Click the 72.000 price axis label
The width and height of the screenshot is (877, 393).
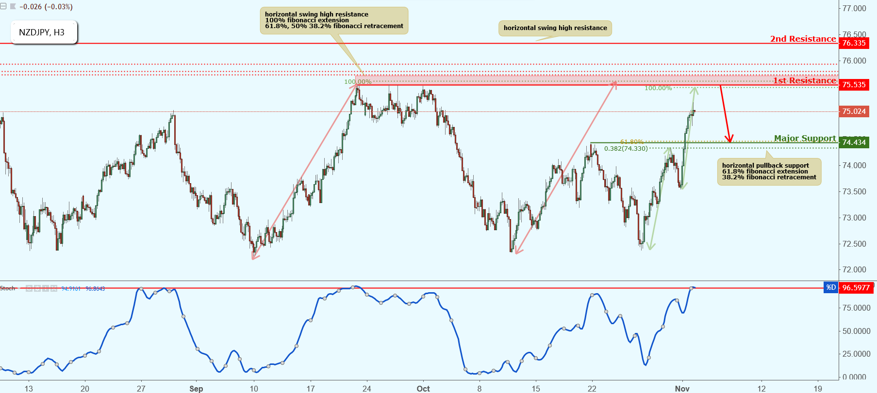coord(854,269)
